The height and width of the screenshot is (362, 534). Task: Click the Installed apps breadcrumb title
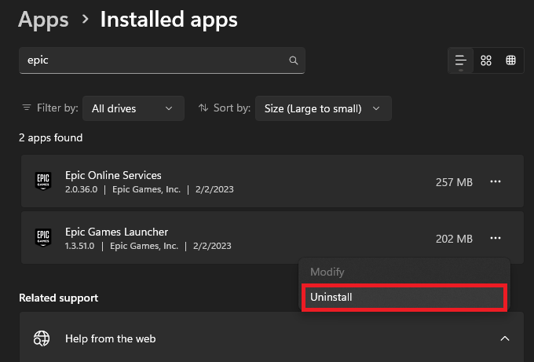pyautogui.click(x=169, y=20)
